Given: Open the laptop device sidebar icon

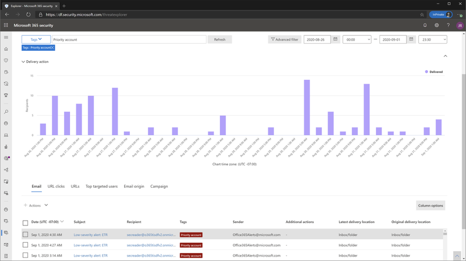Looking at the screenshot, I should (x=6, y=135).
